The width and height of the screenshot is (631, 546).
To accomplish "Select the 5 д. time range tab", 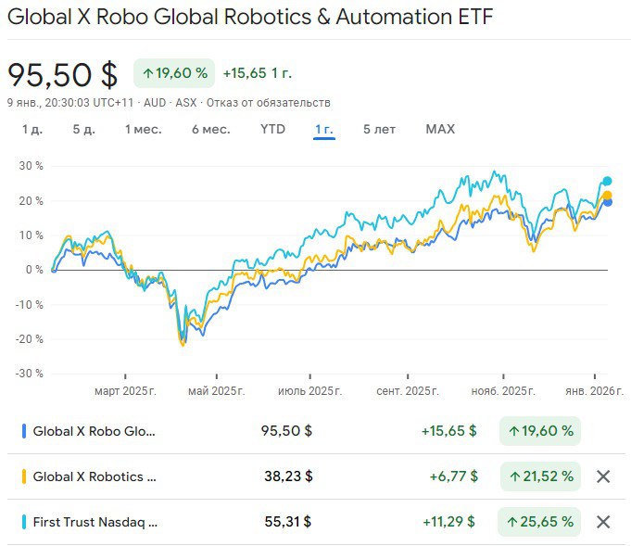I will pyautogui.click(x=83, y=130).
